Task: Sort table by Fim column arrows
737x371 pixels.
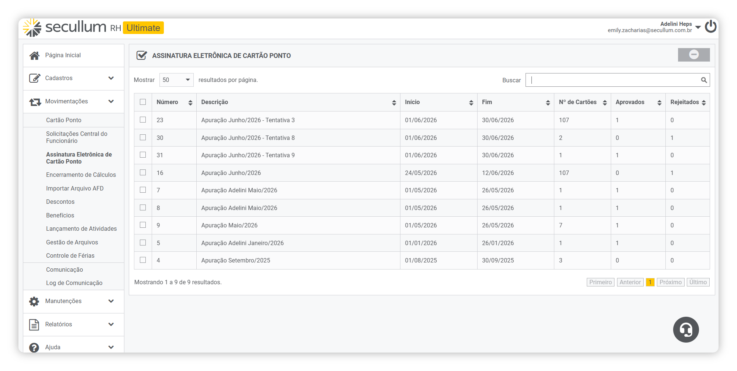Action: (548, 103)
